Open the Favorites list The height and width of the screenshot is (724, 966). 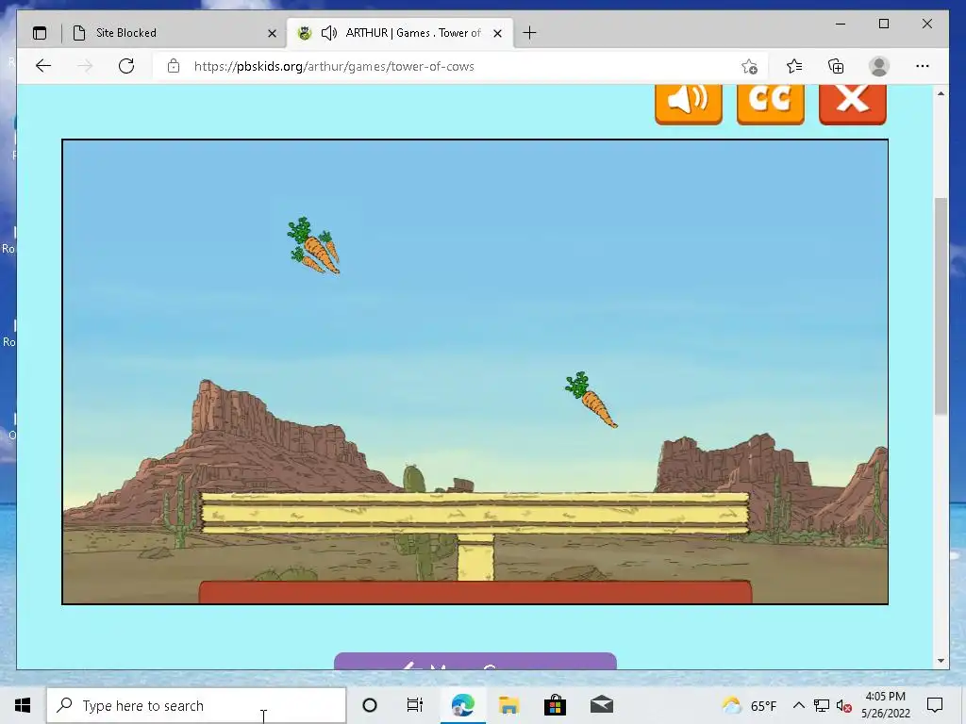794,66
